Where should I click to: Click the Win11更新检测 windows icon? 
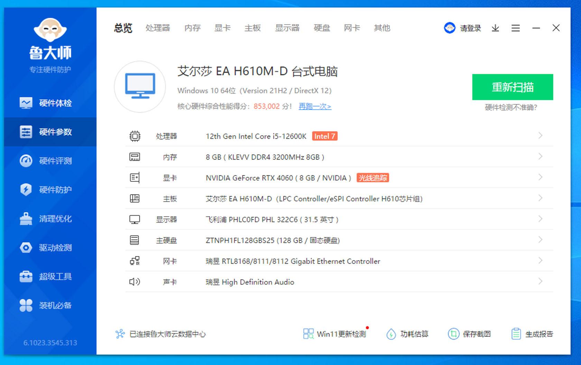[x=308, y=334]
